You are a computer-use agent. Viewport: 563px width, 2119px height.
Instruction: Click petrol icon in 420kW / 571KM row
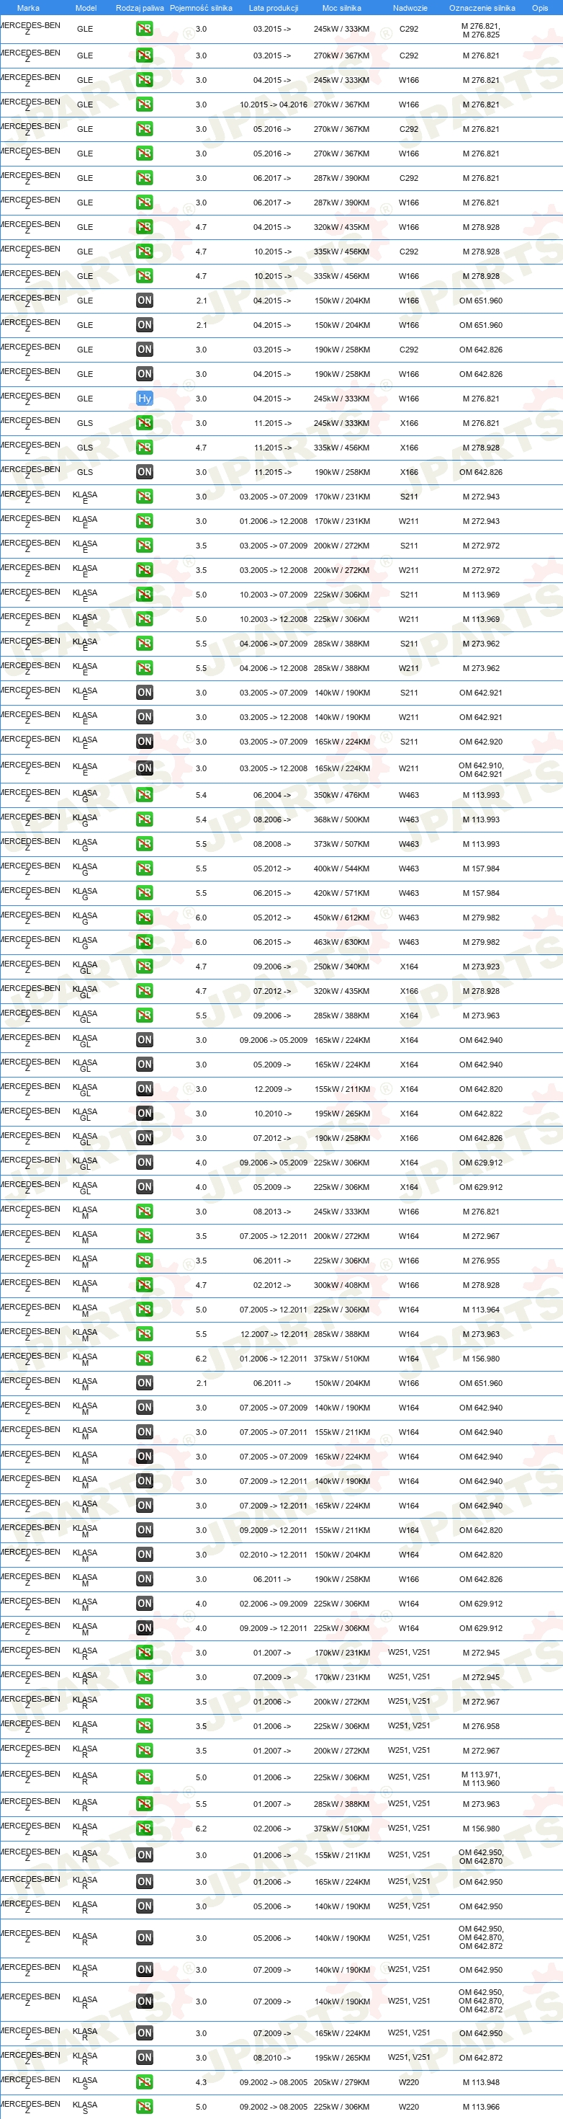coord(145,892)
